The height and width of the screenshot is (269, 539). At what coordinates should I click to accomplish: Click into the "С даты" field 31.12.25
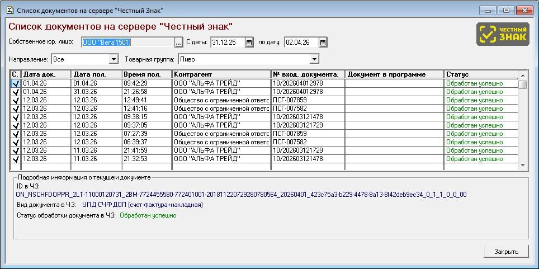(228, 43)
